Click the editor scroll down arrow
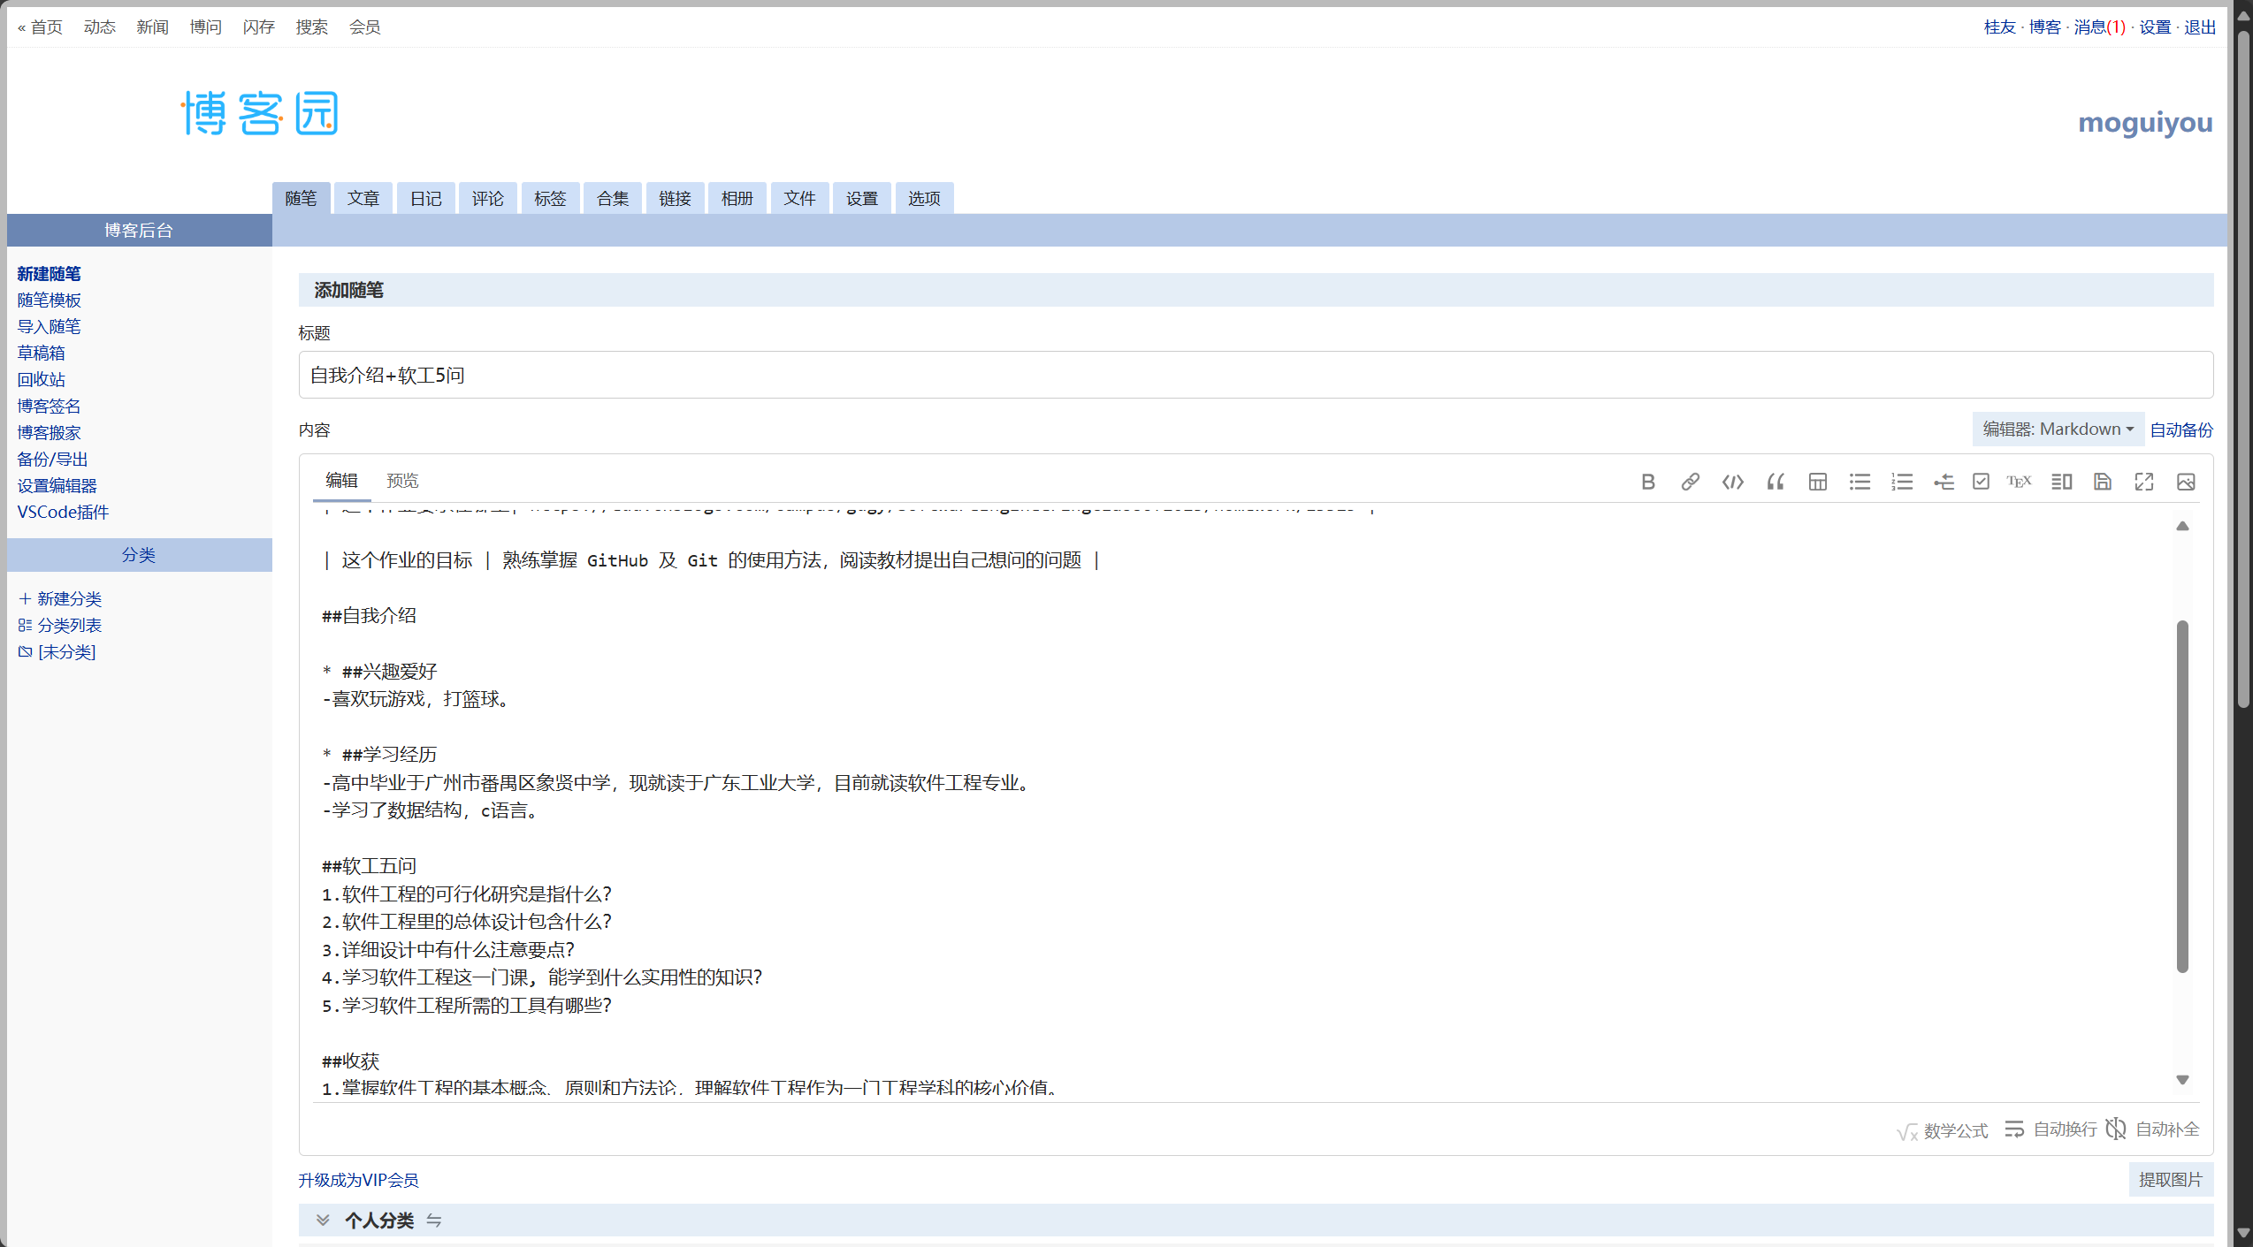The image size is (2253, 1247). click(x=2182, y=1080)
